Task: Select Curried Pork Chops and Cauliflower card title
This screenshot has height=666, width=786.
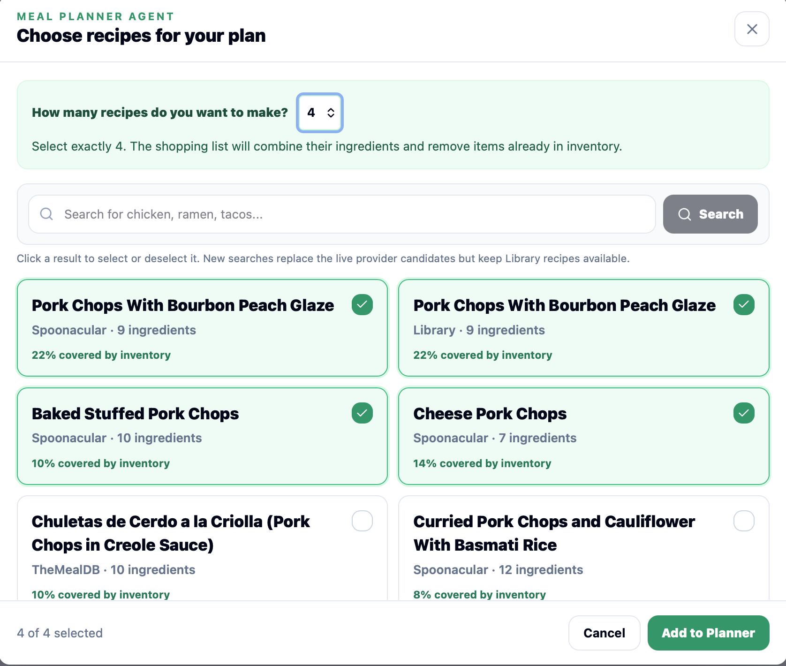Action: tap(554, 533)
